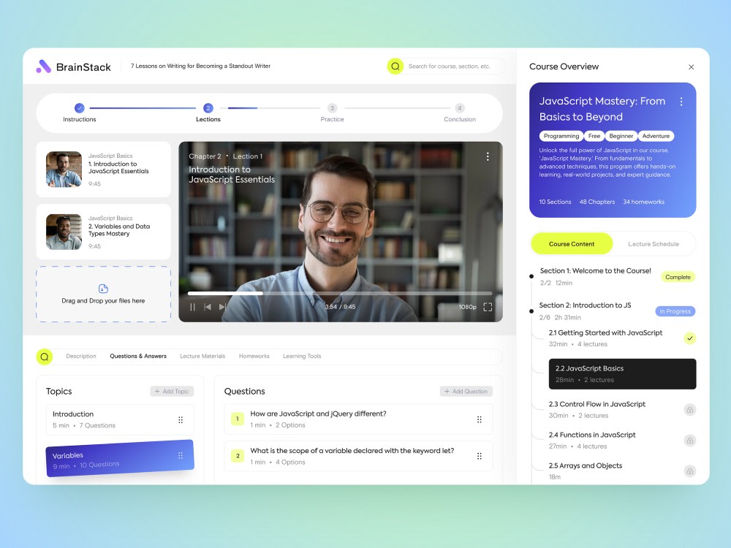Image resolution: width=731 pixels, height=548 pixels.
Task: Click drag handle on Introduction topic
Action: [181, 420]
